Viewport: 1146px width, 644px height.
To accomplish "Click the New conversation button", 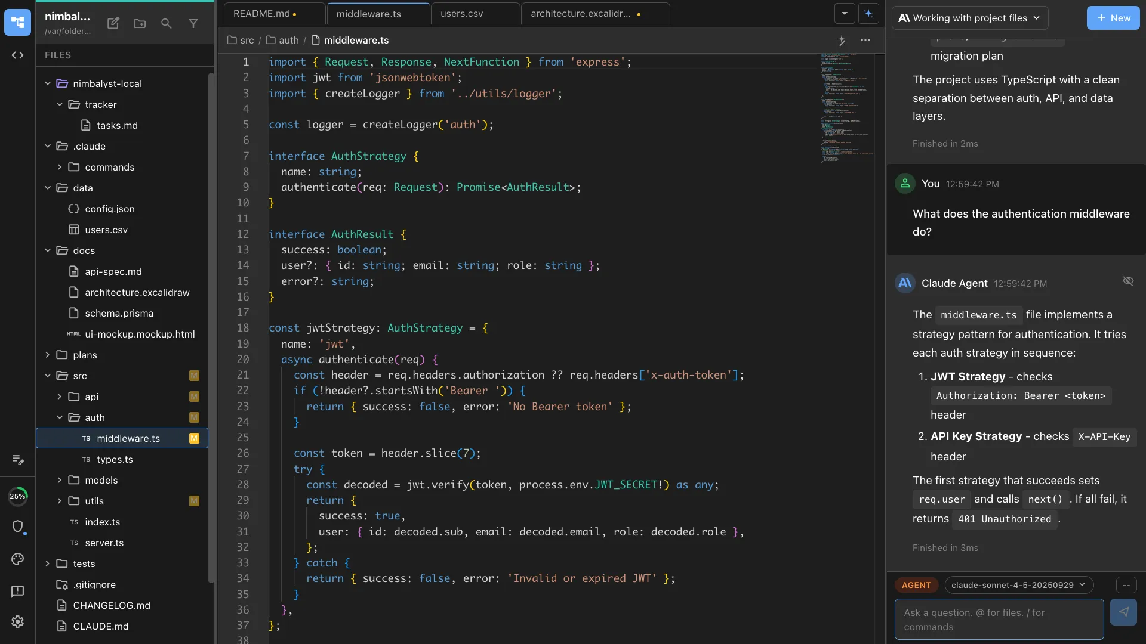I will coord(1113,18).
